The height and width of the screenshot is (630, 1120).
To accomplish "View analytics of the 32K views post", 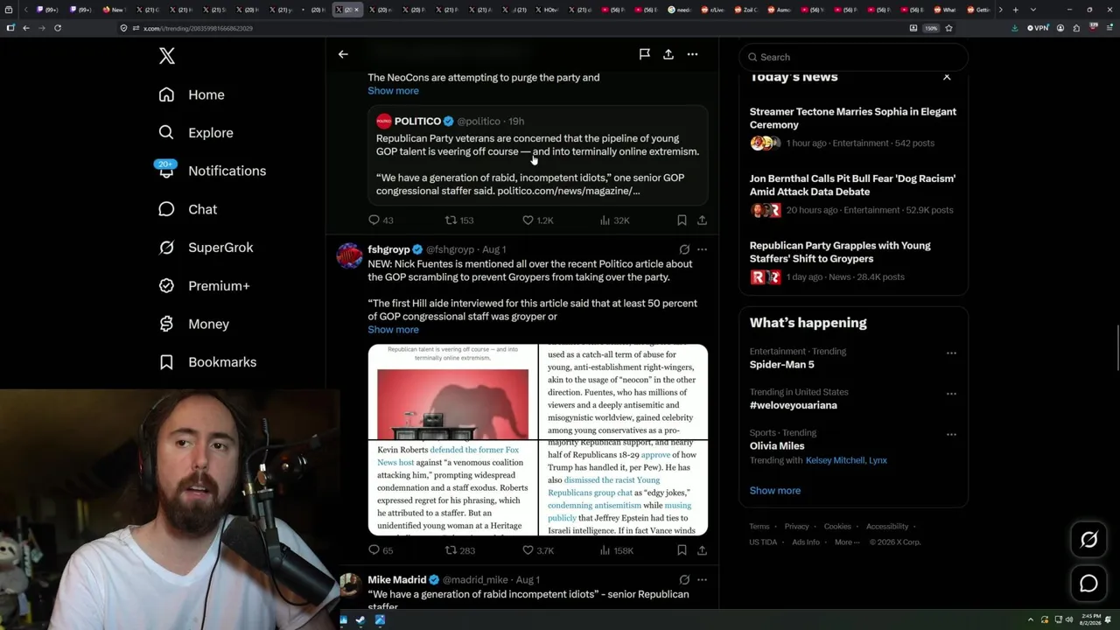I will pos(614,220).
